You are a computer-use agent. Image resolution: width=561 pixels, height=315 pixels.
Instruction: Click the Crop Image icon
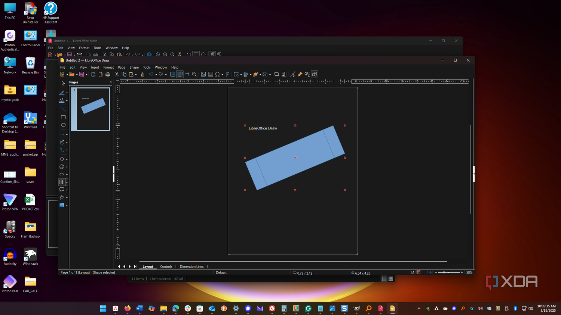(x=284, y=74)
